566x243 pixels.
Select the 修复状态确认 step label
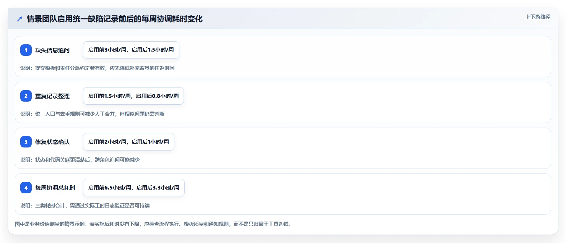pos(52,142)
